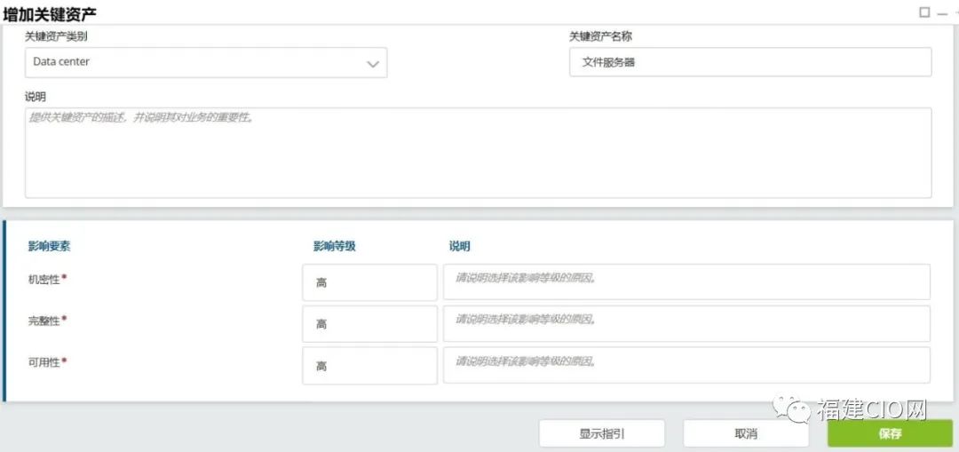Expand the 关键资产类别 dropdown arrow
959x452 pixels.
click(x=373, y=63)
